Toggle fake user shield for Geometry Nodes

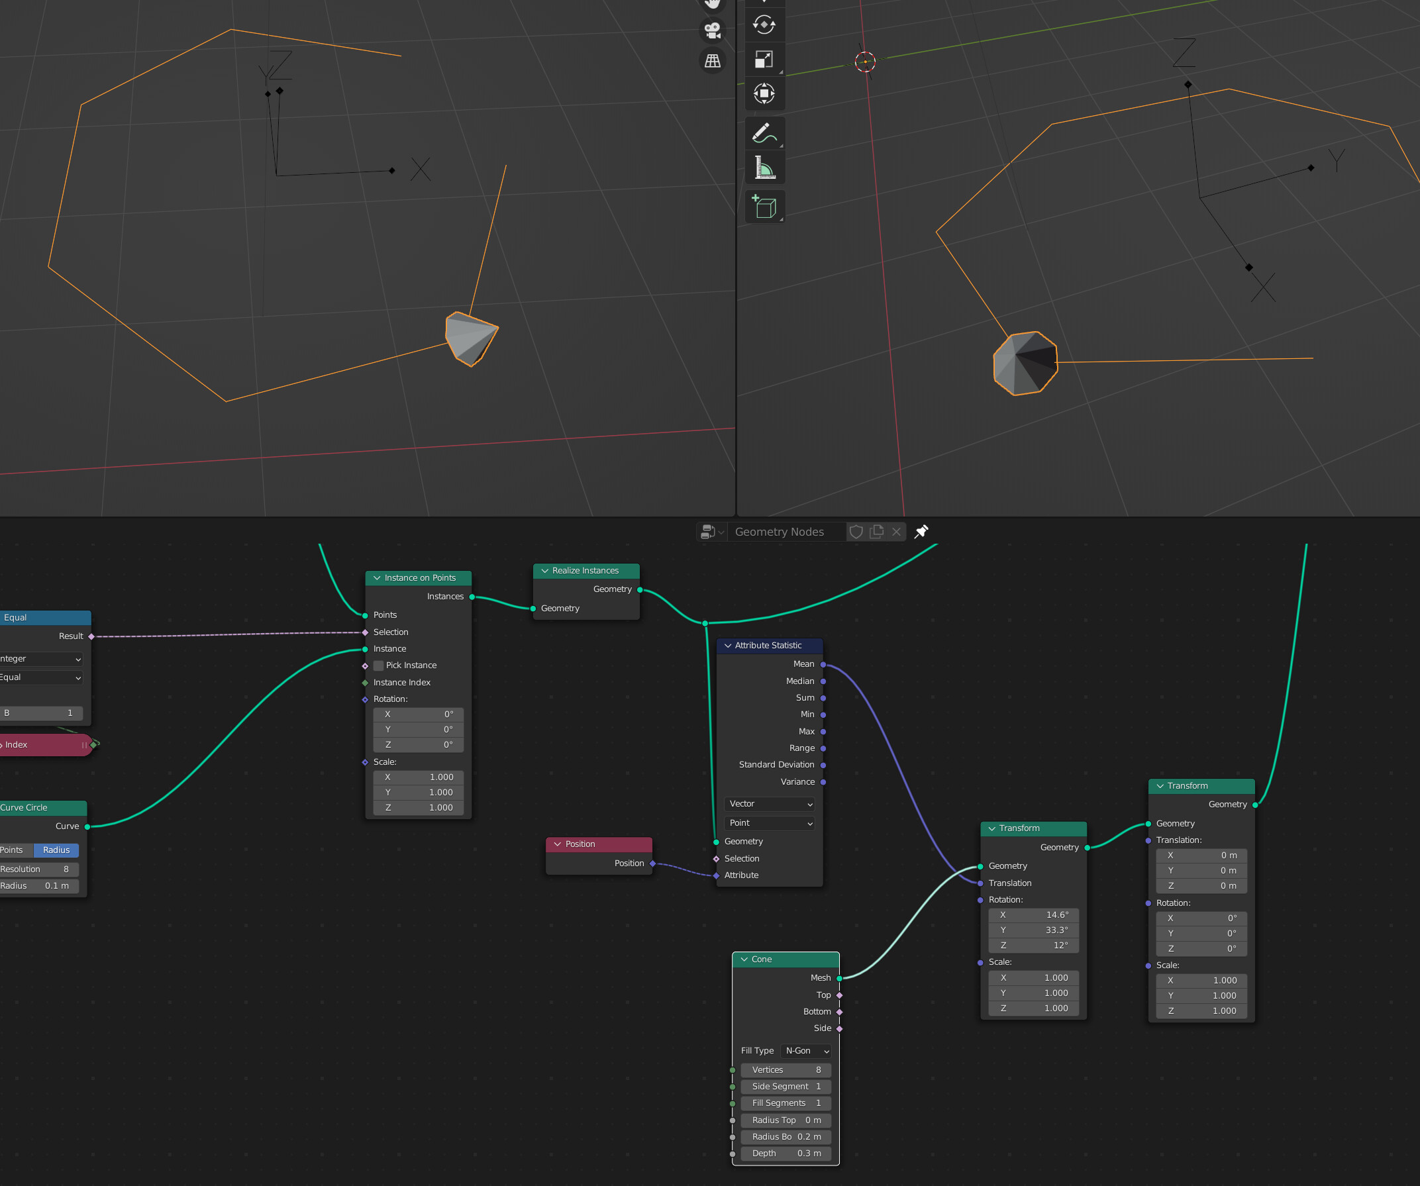(x=856, y=532)
